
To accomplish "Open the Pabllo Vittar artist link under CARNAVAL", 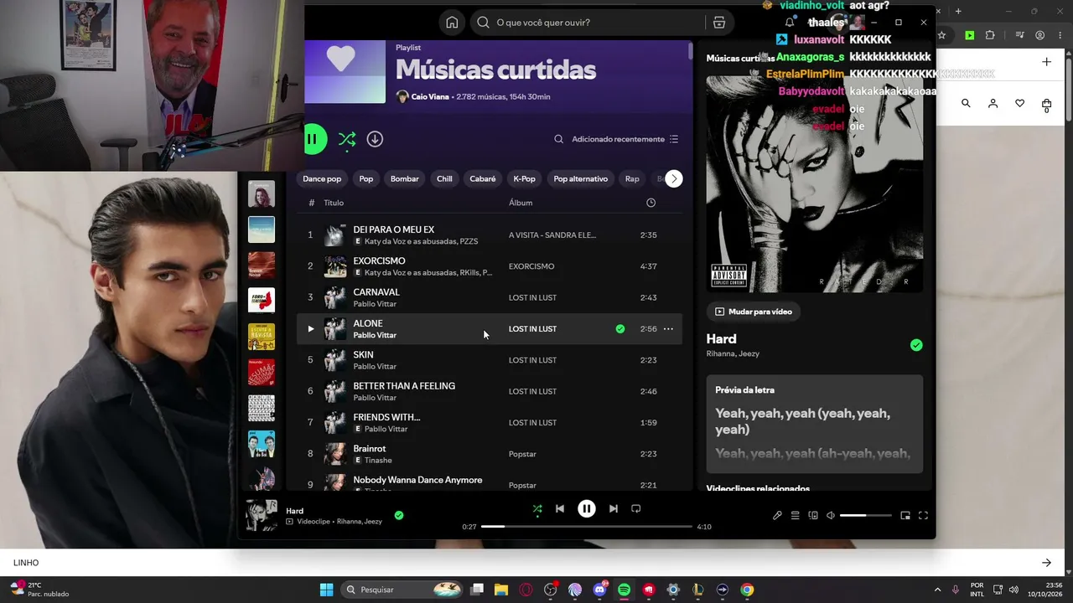I will 375,304.
